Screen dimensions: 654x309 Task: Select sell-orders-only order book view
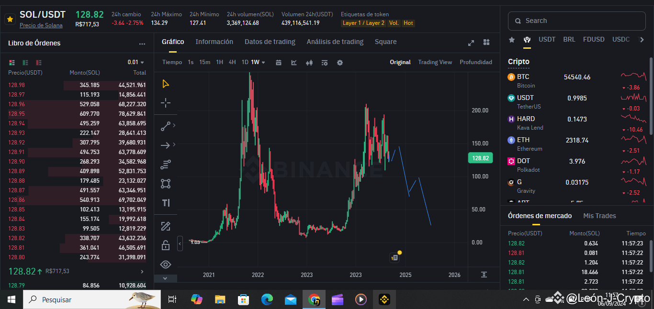[39, 63]
